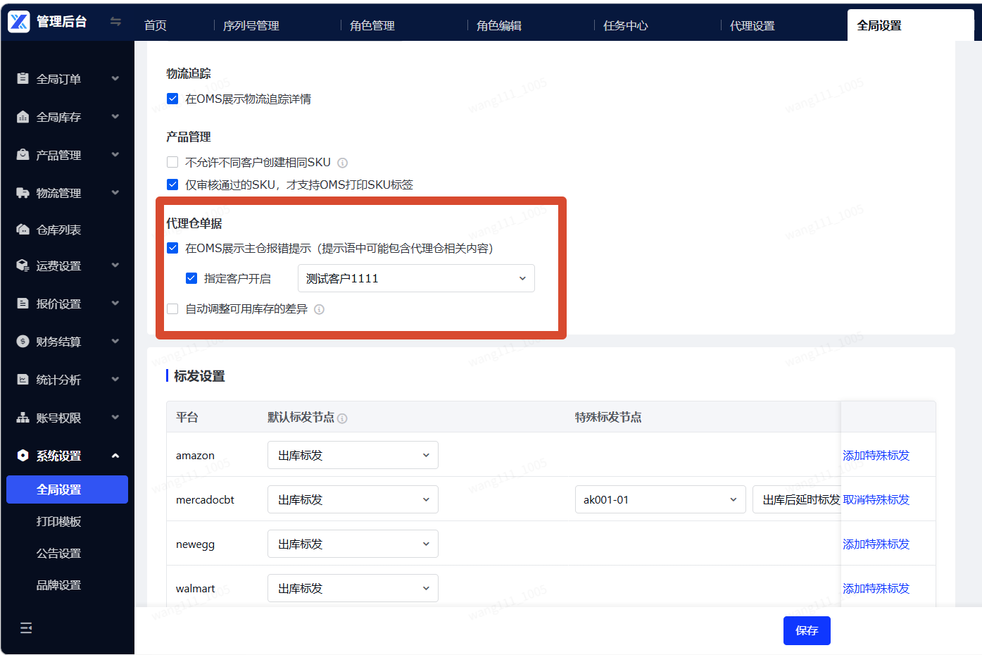Viewport: 982px width, 655px height.
Task: Switch to the 序列号管理 tab
Action: click(251, 25)
